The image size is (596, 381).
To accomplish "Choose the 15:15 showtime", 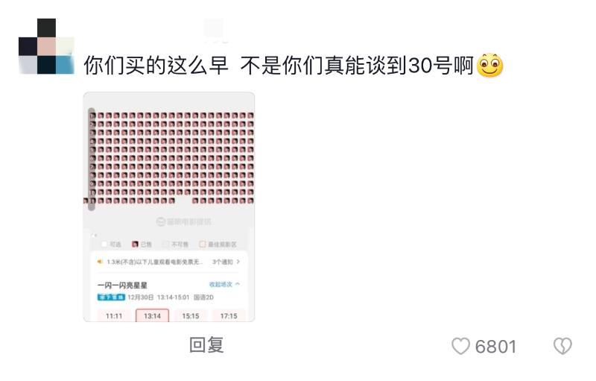I will click(191, 315).
